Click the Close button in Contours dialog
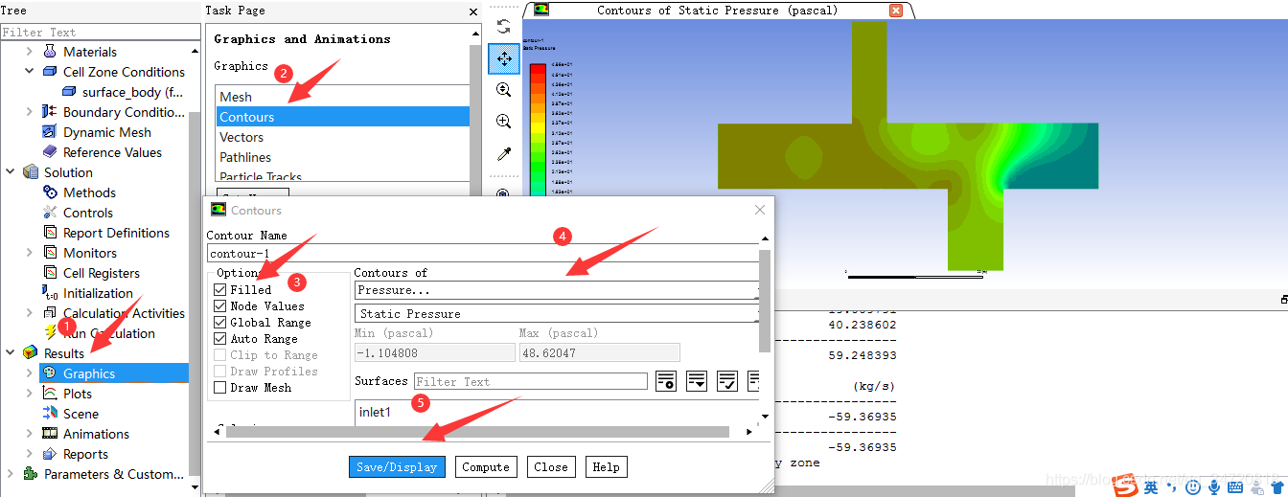This screenshot has height=497, width=1288. coord(551,467)
